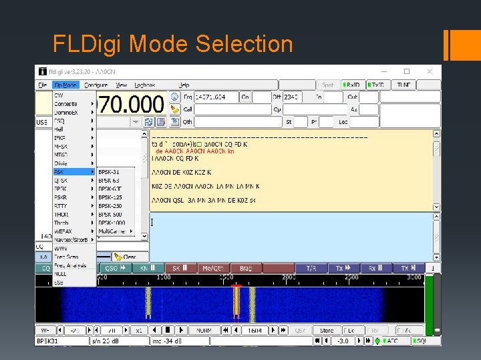Click the Brag macro button

[x=246, y=268]
